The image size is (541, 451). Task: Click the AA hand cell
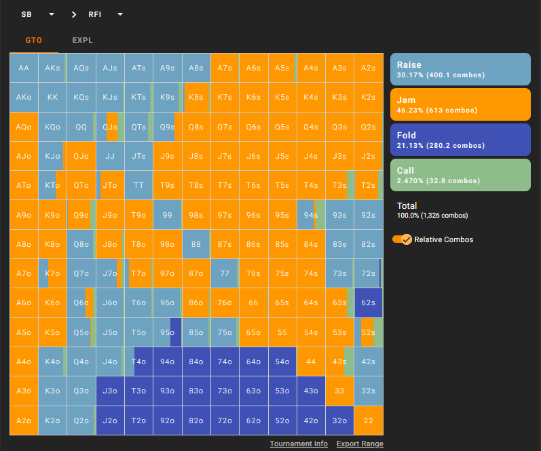point(24,68)
